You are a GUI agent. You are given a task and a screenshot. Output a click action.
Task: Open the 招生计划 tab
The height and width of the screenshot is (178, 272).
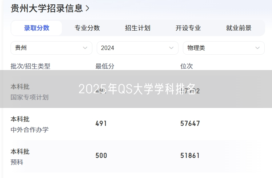(x=137, y=28)
